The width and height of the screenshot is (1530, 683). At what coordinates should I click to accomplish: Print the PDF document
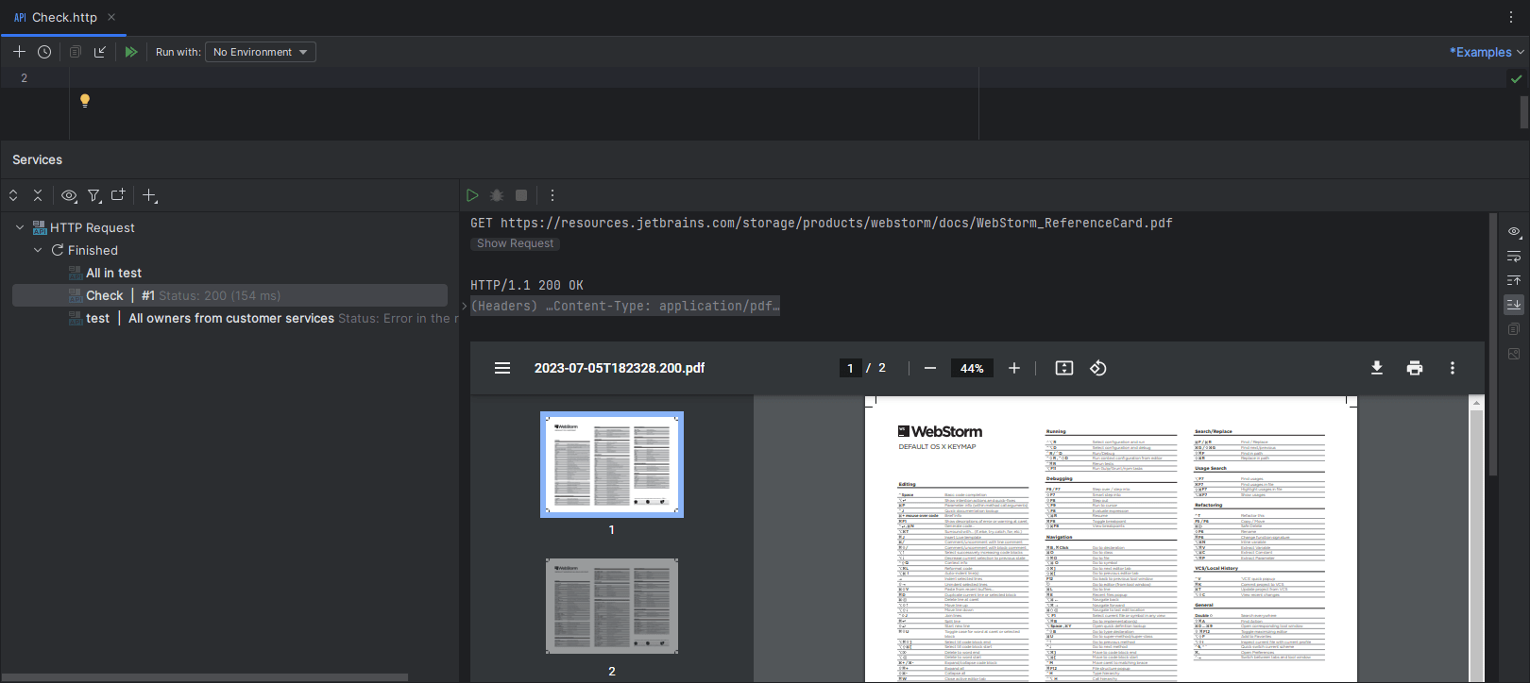[1415, 368]
